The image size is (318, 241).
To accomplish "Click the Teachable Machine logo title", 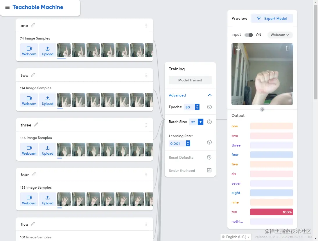I will pyautogui.click(x=38, y=7).
